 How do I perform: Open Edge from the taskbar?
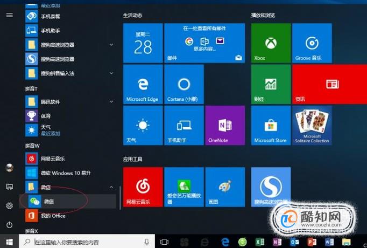point(225,242)
